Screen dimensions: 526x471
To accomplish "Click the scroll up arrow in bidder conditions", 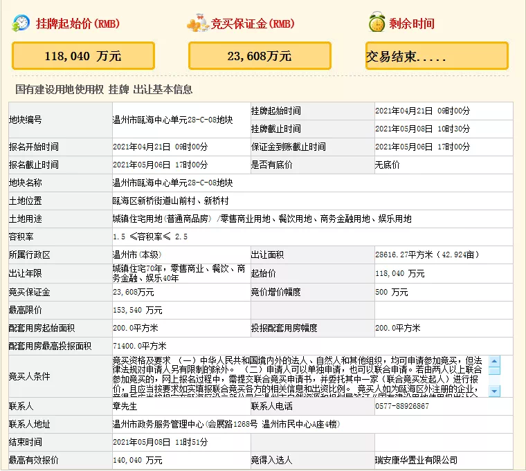I will [494, 361].
